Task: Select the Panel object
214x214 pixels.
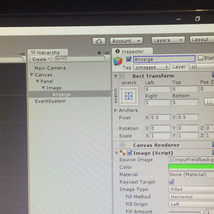Action: (47, 81)
